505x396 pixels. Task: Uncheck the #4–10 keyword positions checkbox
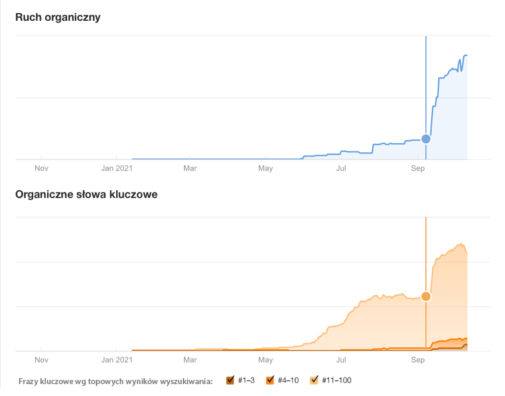click(270, 381)
